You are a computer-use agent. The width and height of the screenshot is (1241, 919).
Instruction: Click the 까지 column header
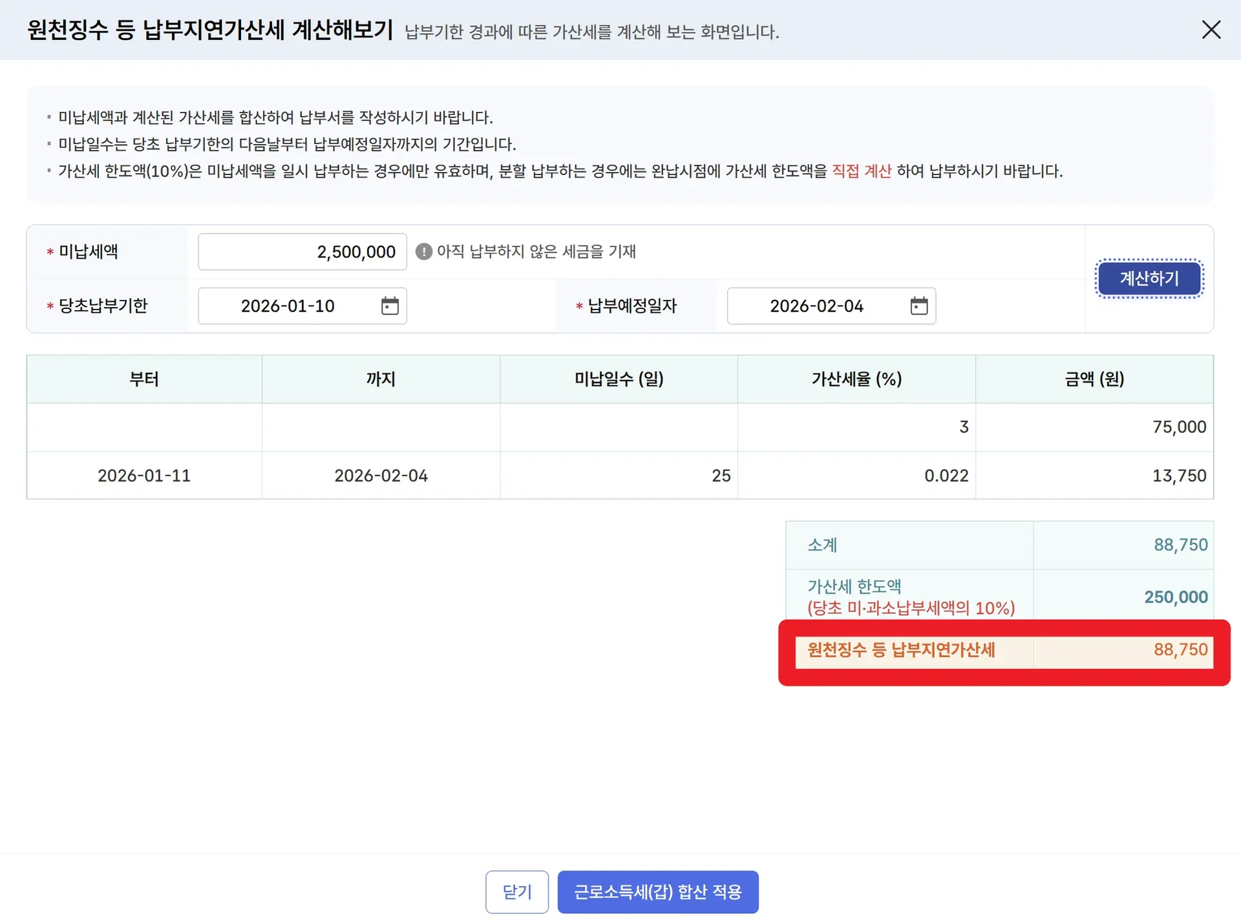coord(381,379)
